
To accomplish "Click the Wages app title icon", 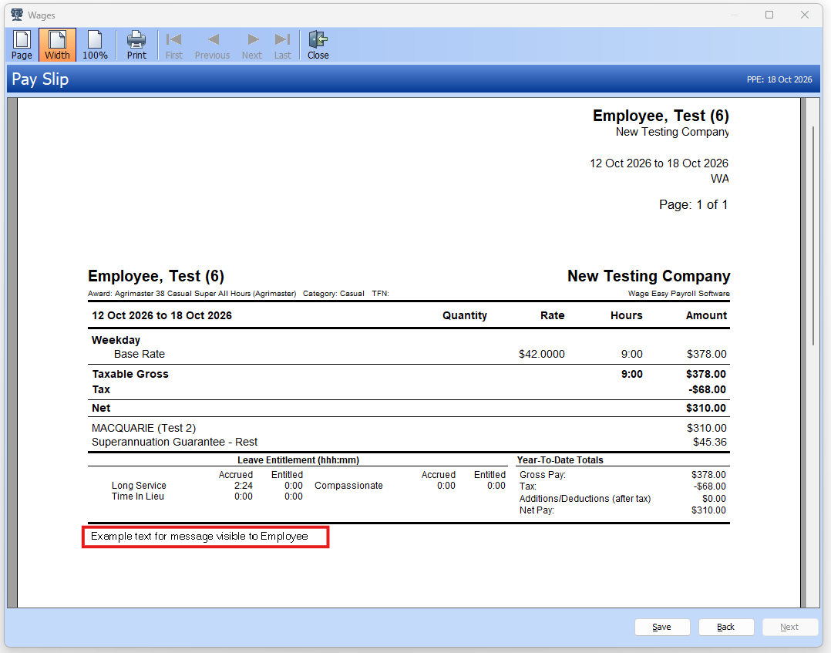I will pos(17,15).
